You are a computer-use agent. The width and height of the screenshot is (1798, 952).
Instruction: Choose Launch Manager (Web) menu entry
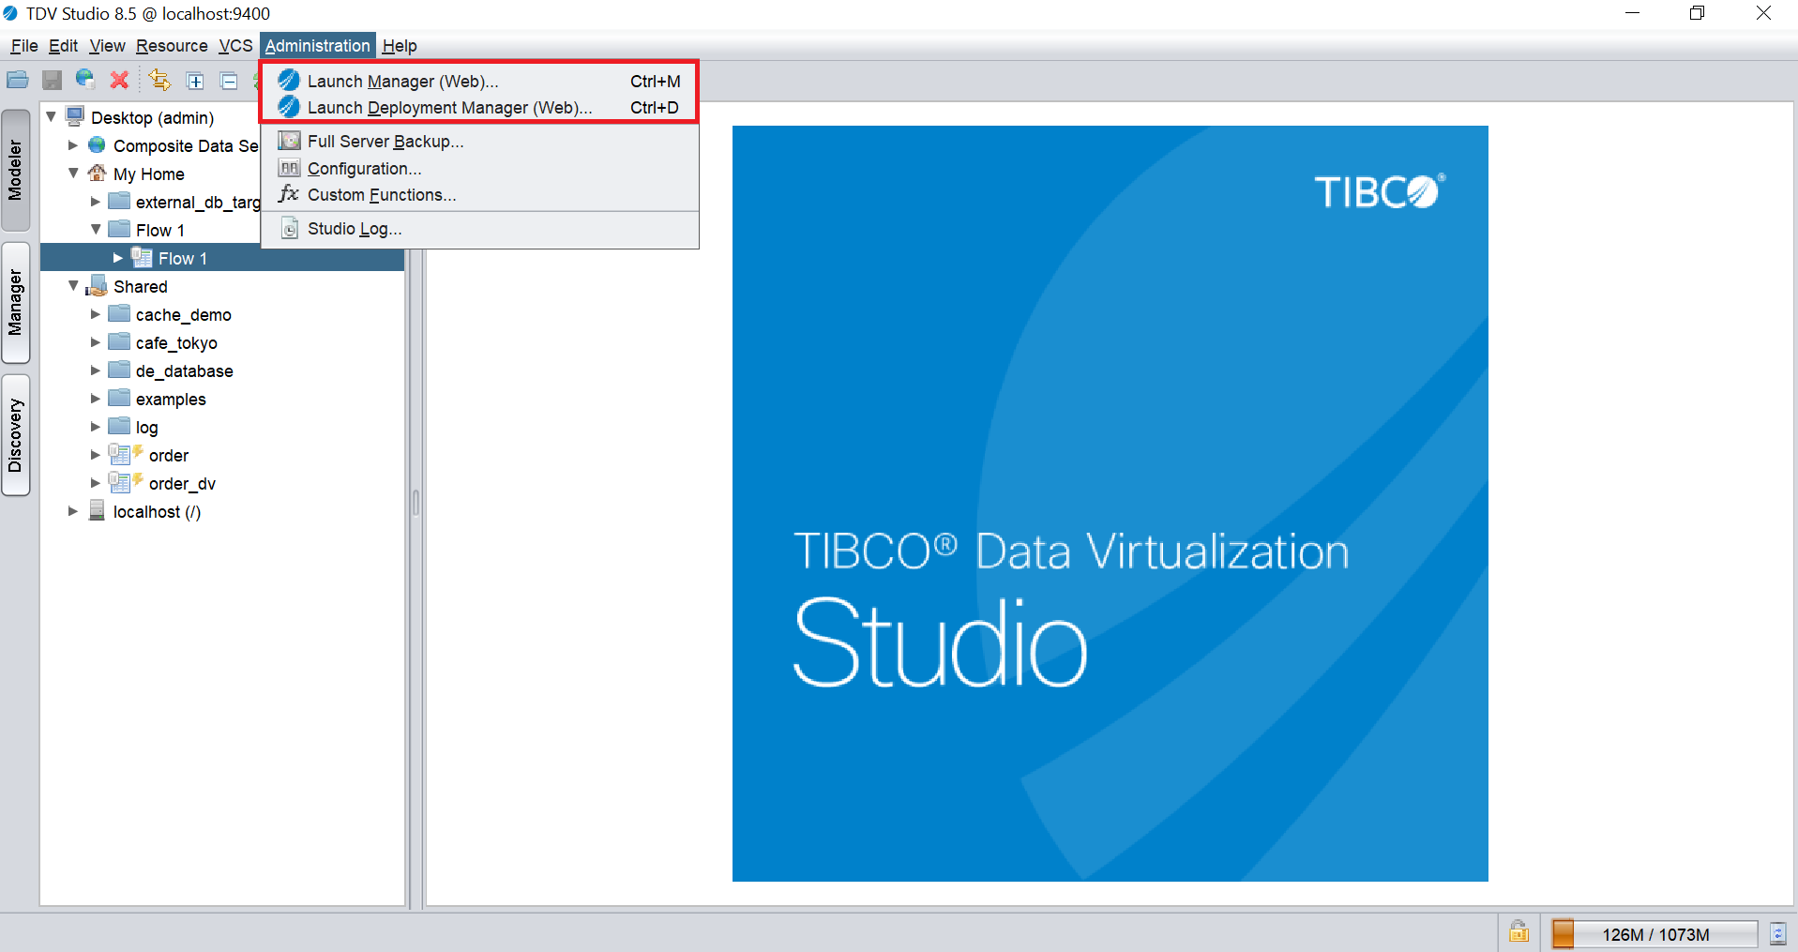tap(402, 82)
